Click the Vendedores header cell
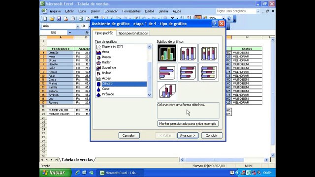 pos(61,49)
